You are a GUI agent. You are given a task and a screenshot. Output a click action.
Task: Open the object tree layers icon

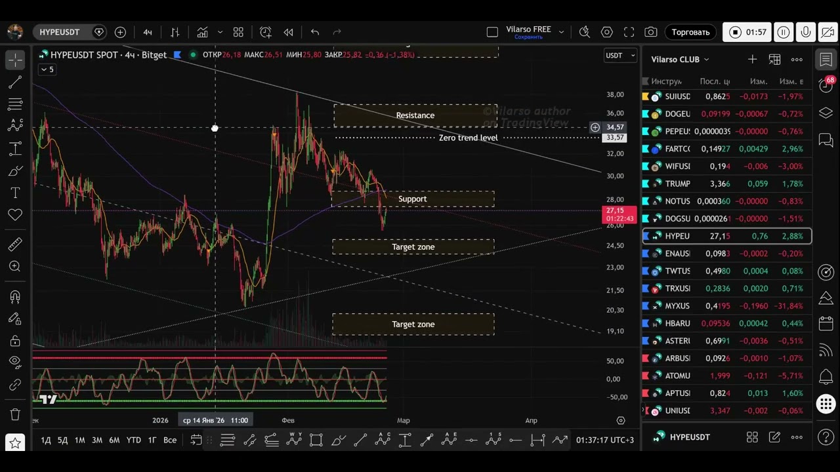(826, 113)
